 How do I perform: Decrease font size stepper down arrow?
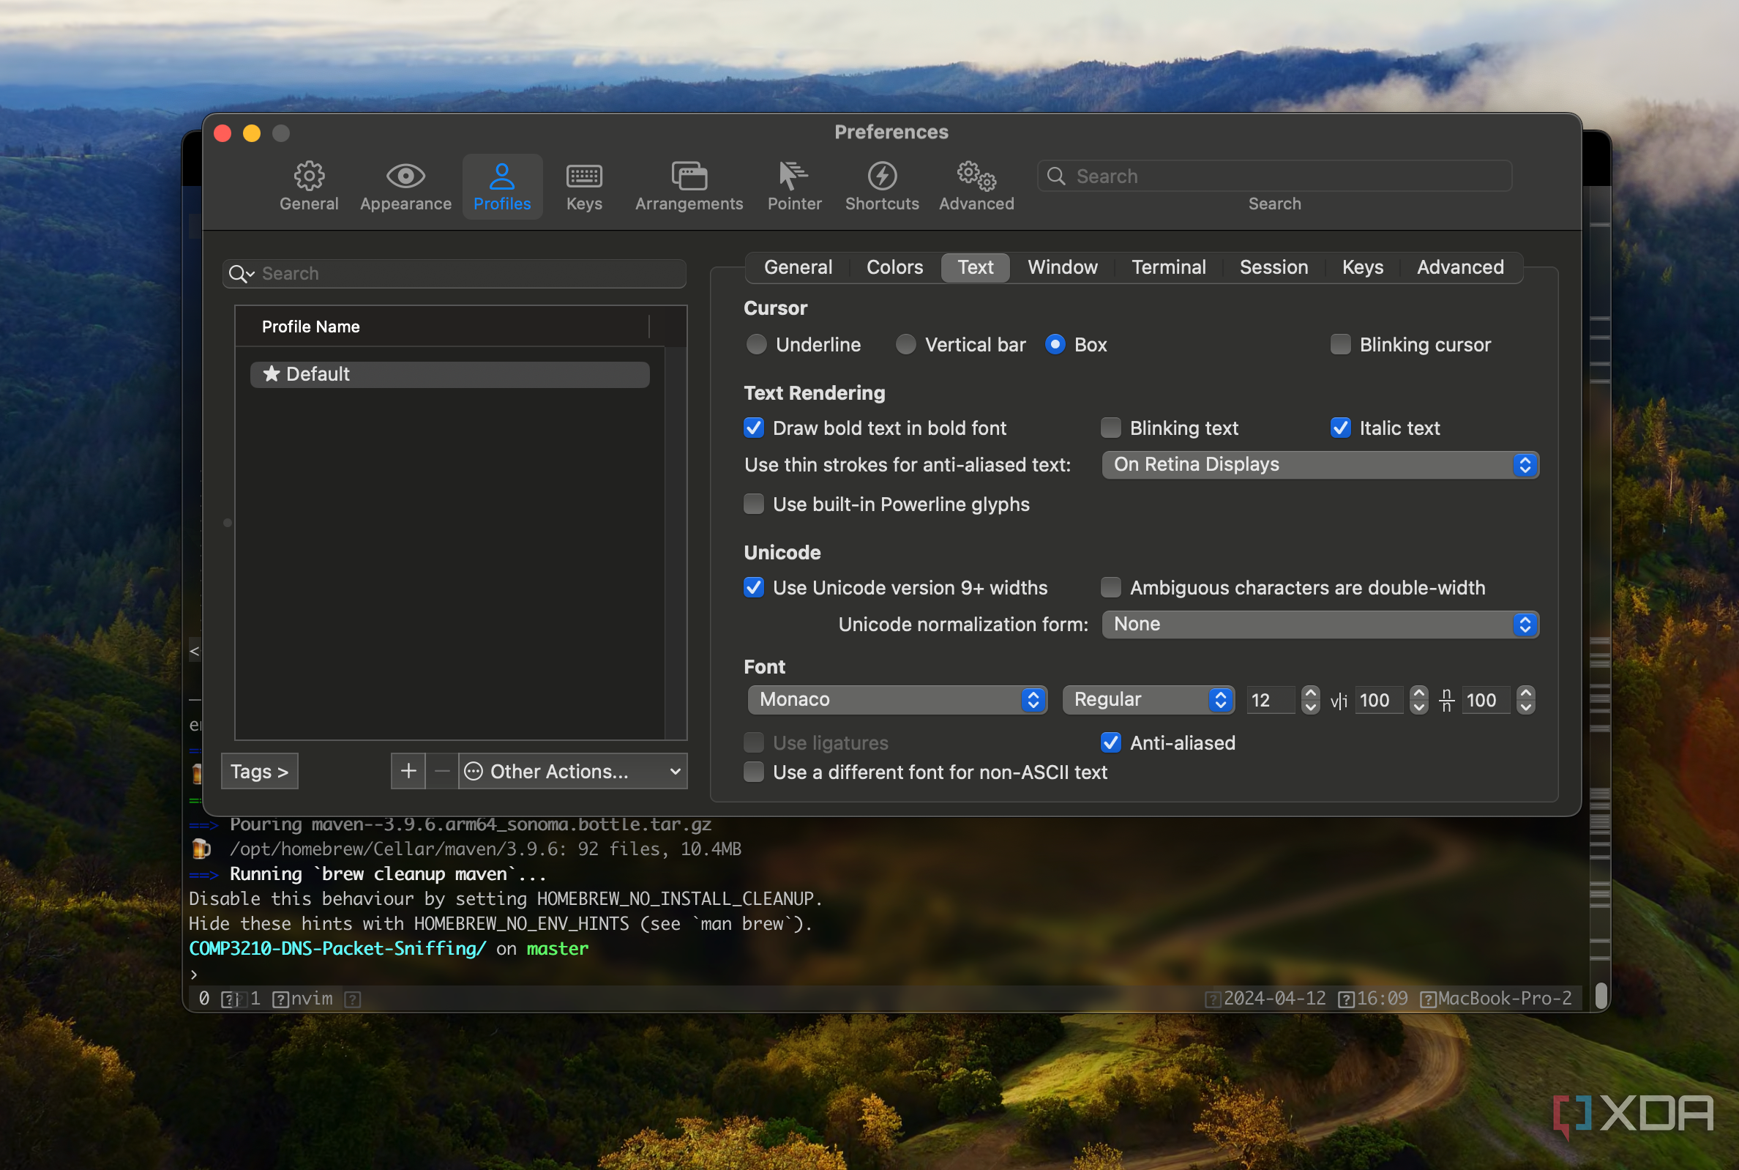point(1310,707)
